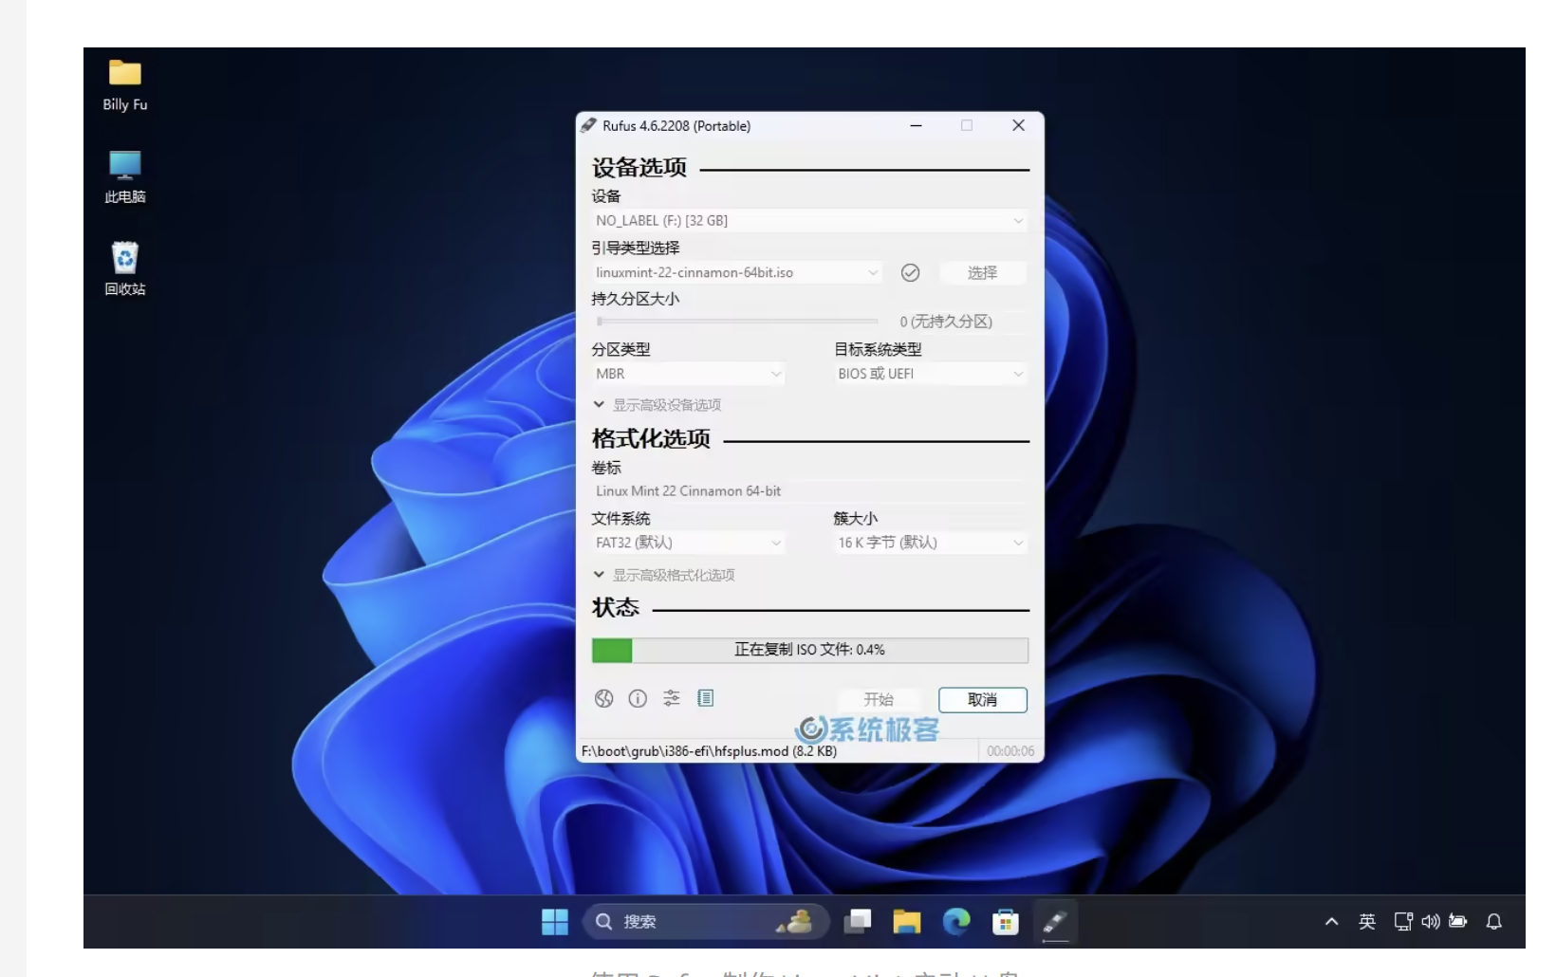Image resolution: width=1556 pixels, height=977 pixels.
Task: Click the 持久分区大小 slider
Action: pos(737,322)
